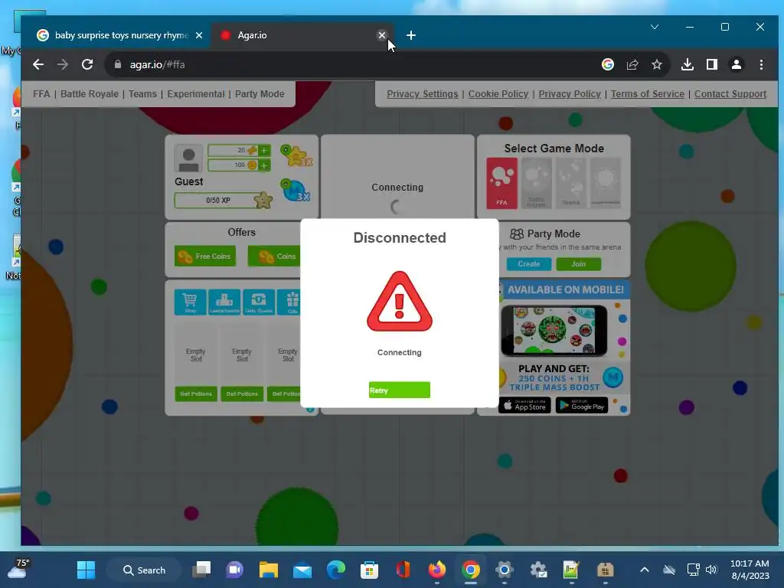Open the Google Play download badge

[x=582, y=406]
